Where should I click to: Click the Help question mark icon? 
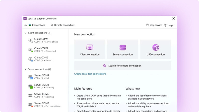click(x=165, y=25)
